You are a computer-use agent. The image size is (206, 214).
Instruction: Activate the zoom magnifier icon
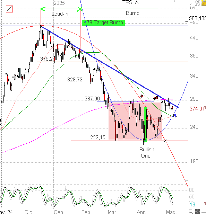(x=191, y=212)
